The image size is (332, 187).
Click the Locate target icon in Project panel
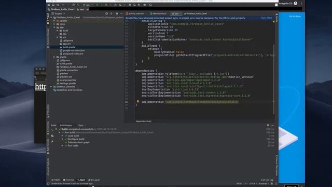[106, 14]
